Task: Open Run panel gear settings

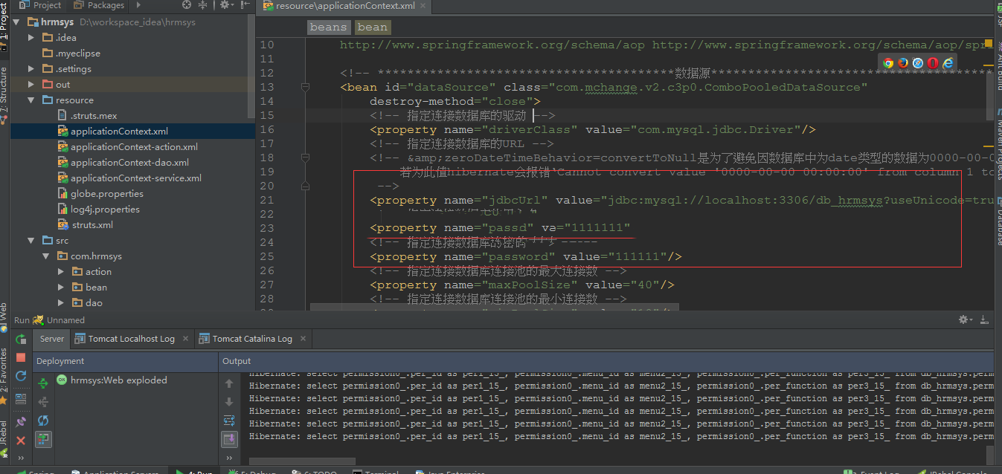Action: pos(966,319)
